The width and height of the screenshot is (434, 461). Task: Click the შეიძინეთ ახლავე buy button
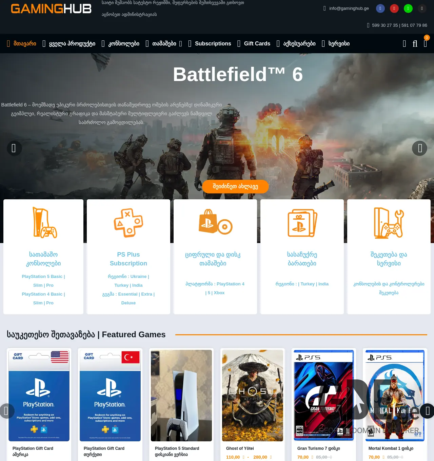click(x=235, y=186)
